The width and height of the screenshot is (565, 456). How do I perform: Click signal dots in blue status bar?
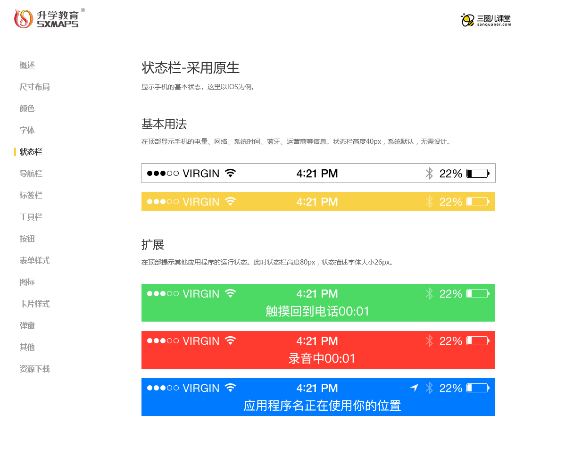tap(163, 388)
